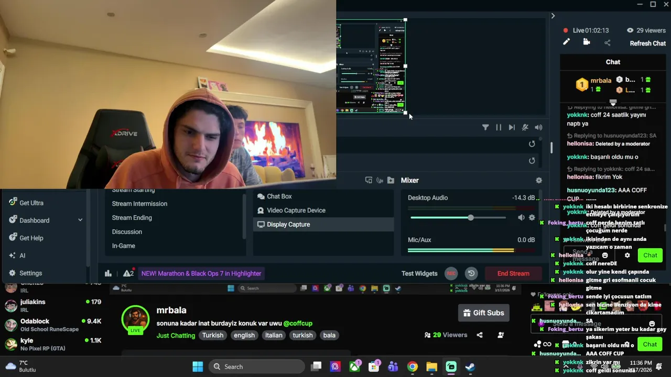Click the first device icon beside Mixer
671x377 pixels.
369,180
